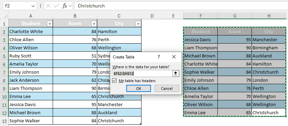Image resolution: width=288 pixels, height=126 pixels.
Task: Click the formula bar showing Christchurch
Action: [x=181, y=6]
